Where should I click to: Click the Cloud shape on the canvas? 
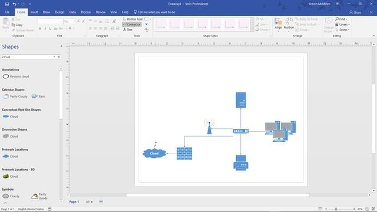point(154,153)
